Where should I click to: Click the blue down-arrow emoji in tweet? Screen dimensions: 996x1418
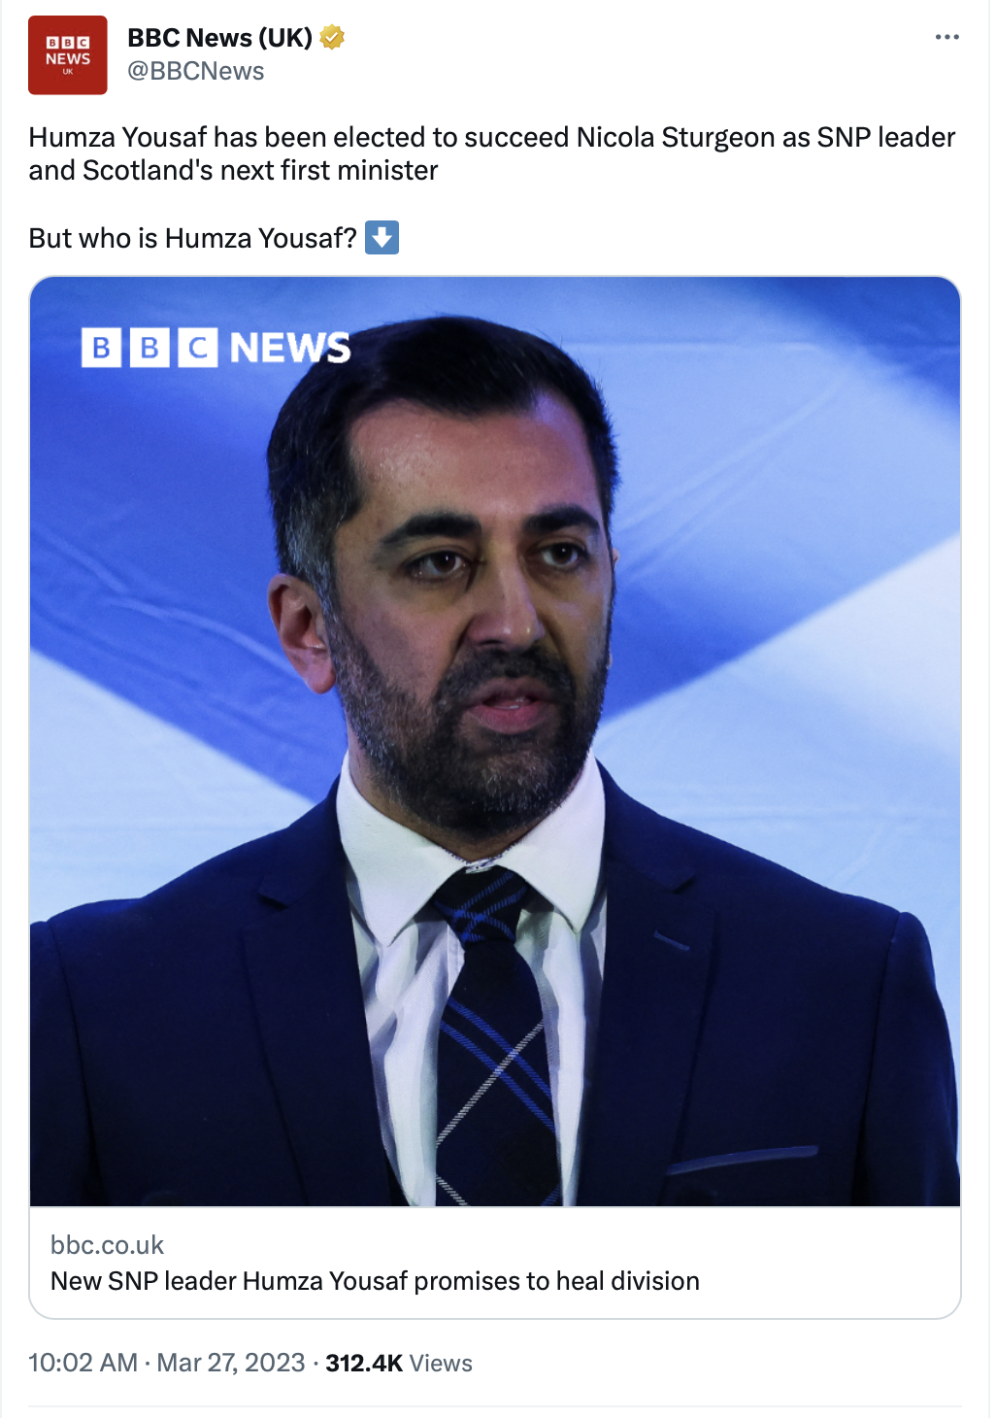click(x=382, y=237)
